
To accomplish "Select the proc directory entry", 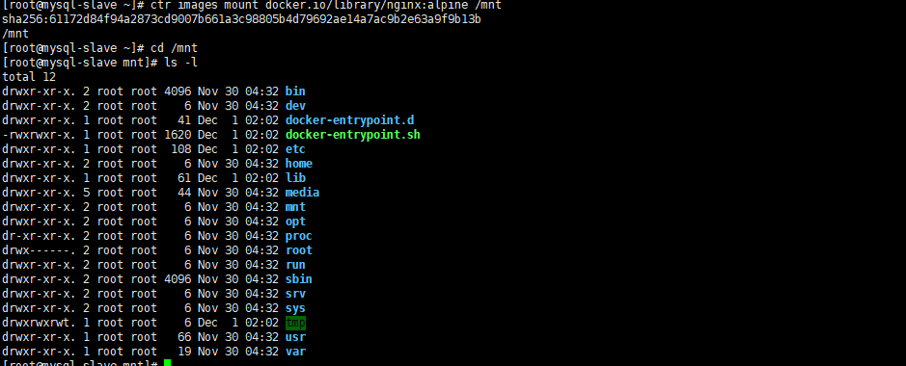I will 299,236.
